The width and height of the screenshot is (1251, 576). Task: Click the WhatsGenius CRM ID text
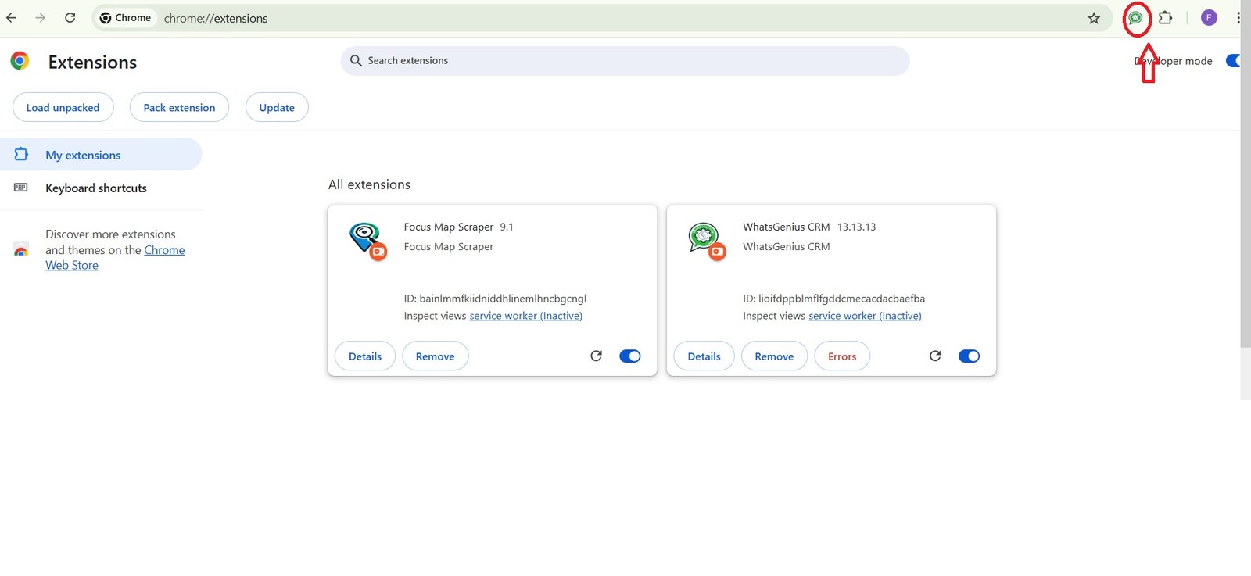click(x=833, y=299)
